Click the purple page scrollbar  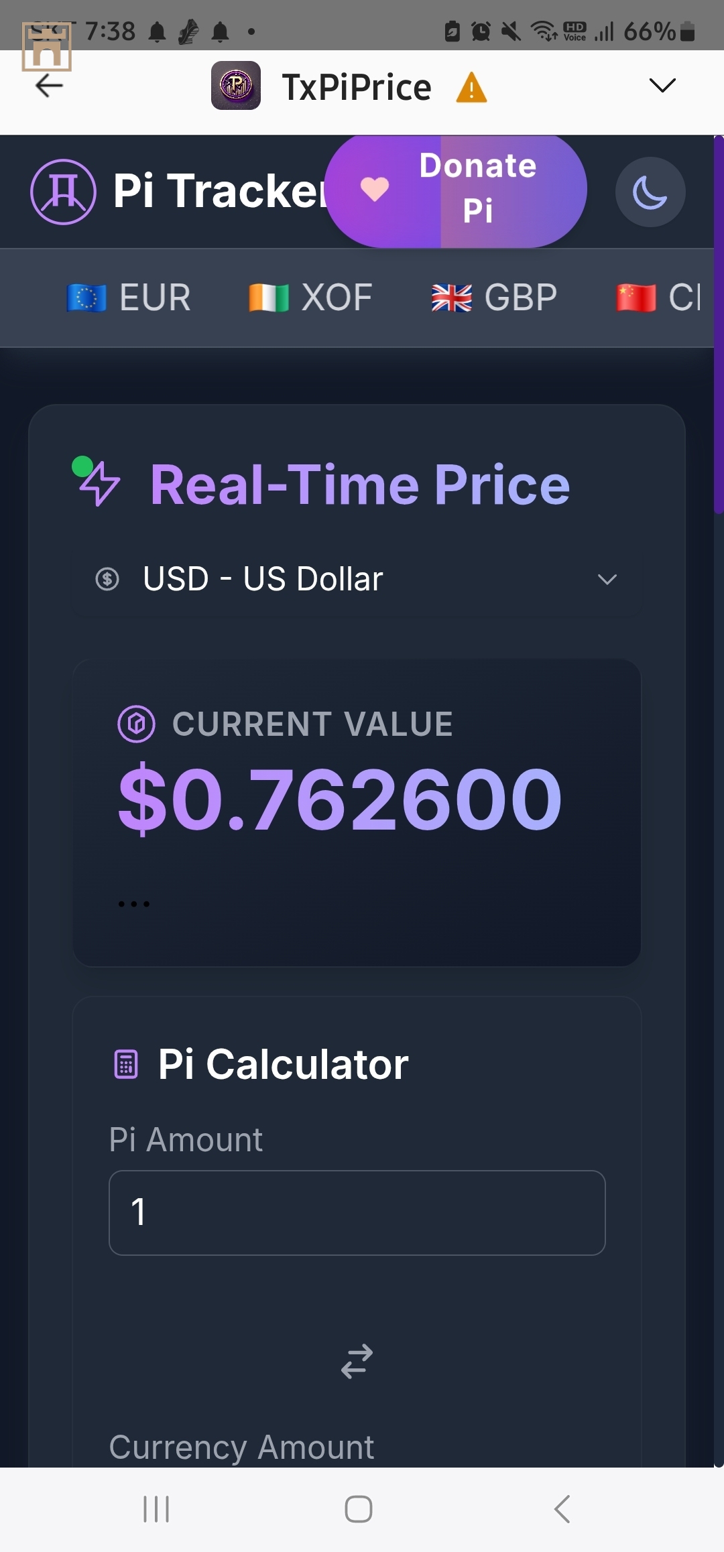[x=719, y=324]
